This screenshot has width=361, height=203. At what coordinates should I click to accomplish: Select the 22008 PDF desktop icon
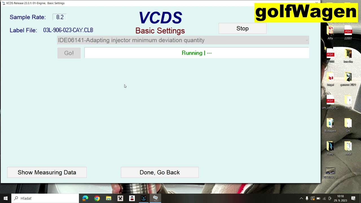(x=330, y=56)
